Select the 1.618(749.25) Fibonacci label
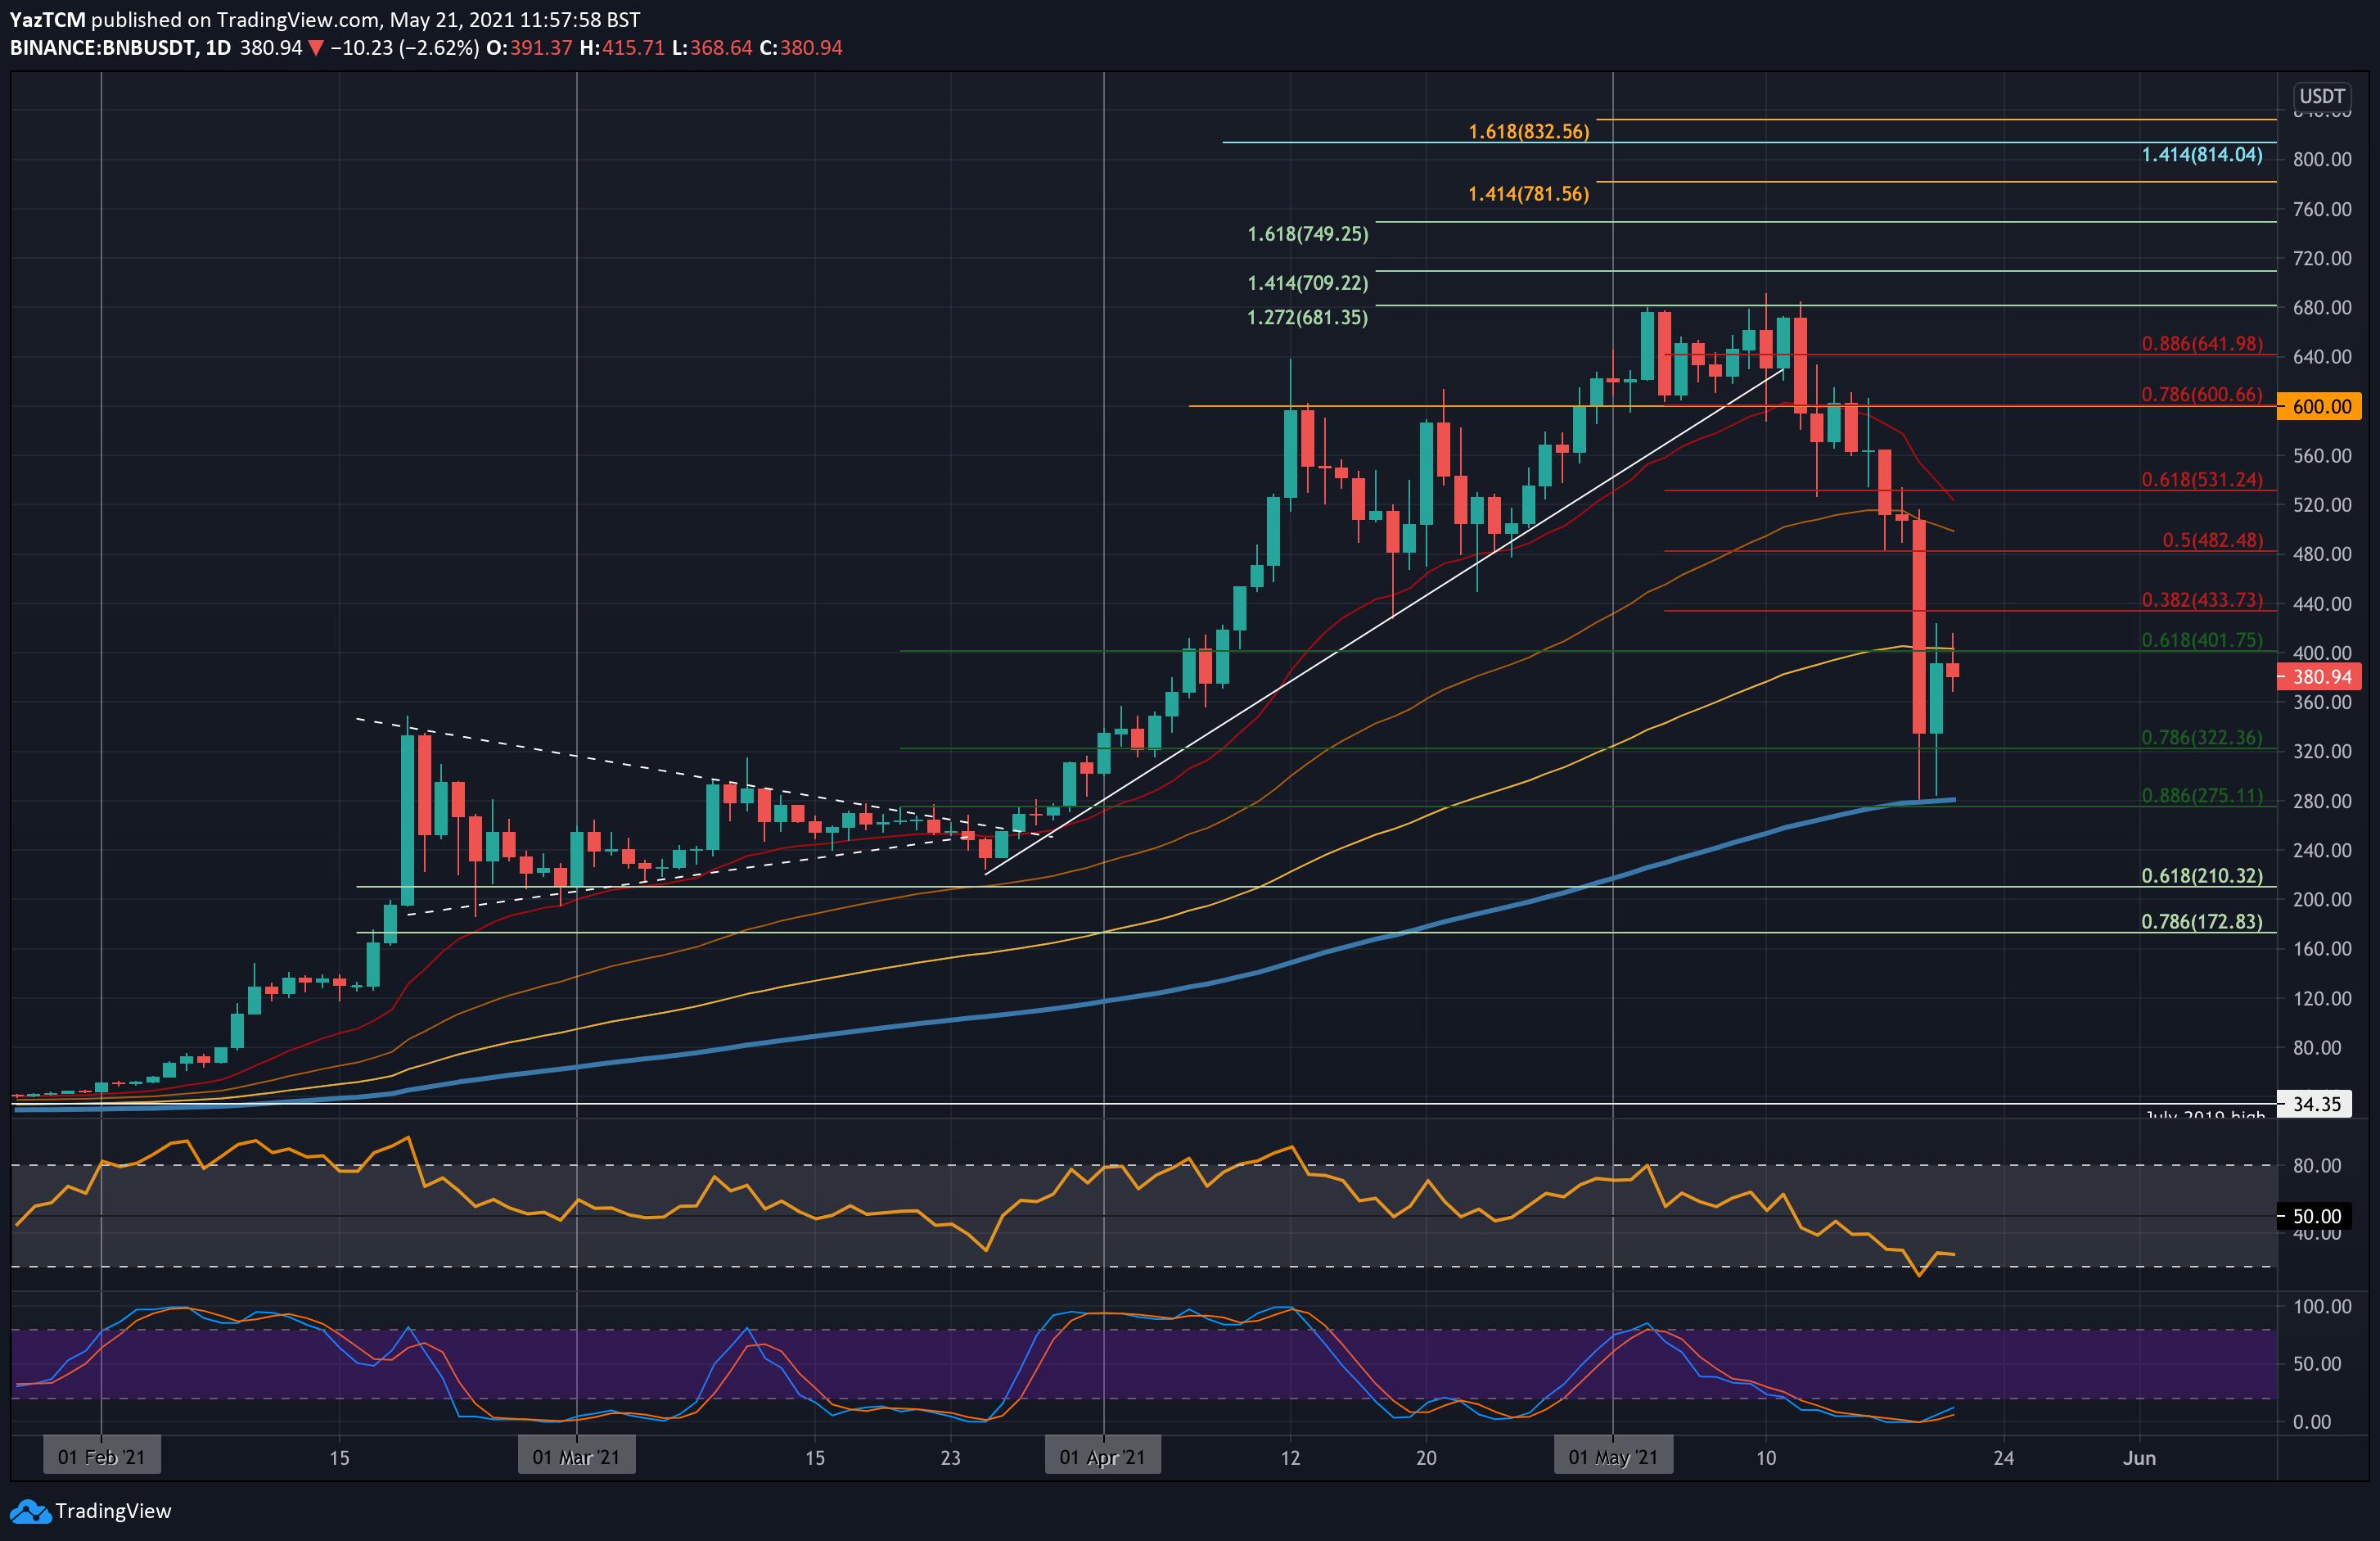Screen dimensions: 2380x1541 pyautogui.click(x=1307, y=234)
